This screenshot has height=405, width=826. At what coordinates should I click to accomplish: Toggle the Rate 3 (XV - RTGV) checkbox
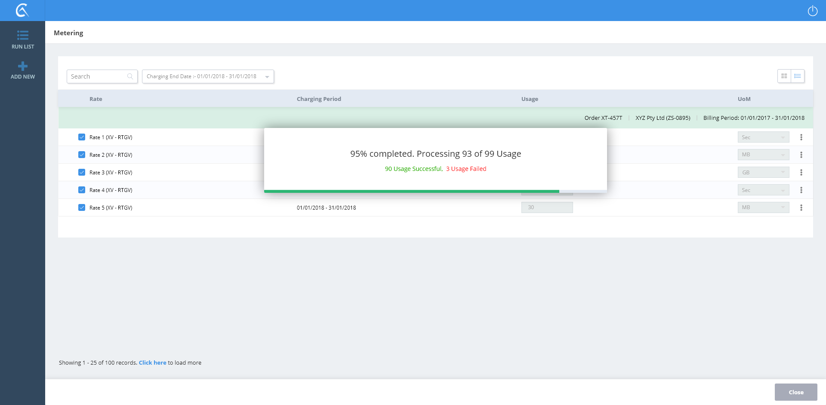pos(82,173)
